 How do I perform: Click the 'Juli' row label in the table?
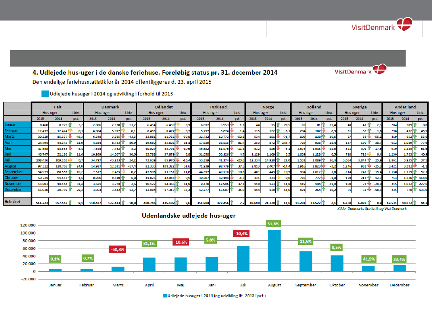coord(17,160)
